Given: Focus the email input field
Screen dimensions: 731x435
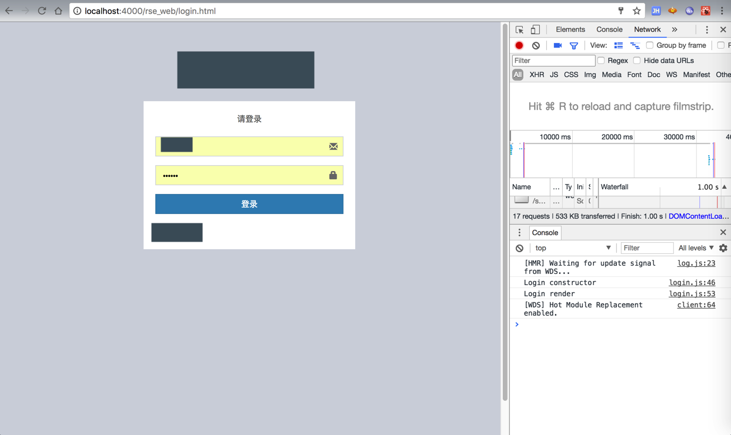Looking at the screenshot, I should pyautogui.click(x=249, y=146).
